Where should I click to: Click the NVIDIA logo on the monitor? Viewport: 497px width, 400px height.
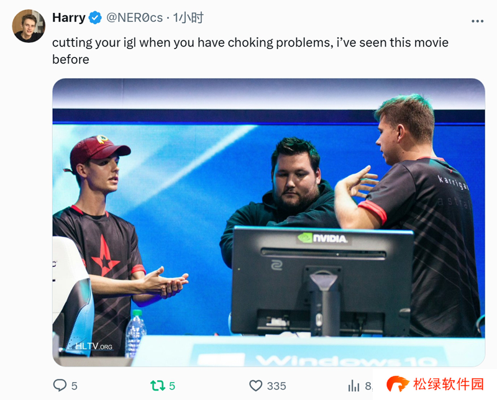322,238
